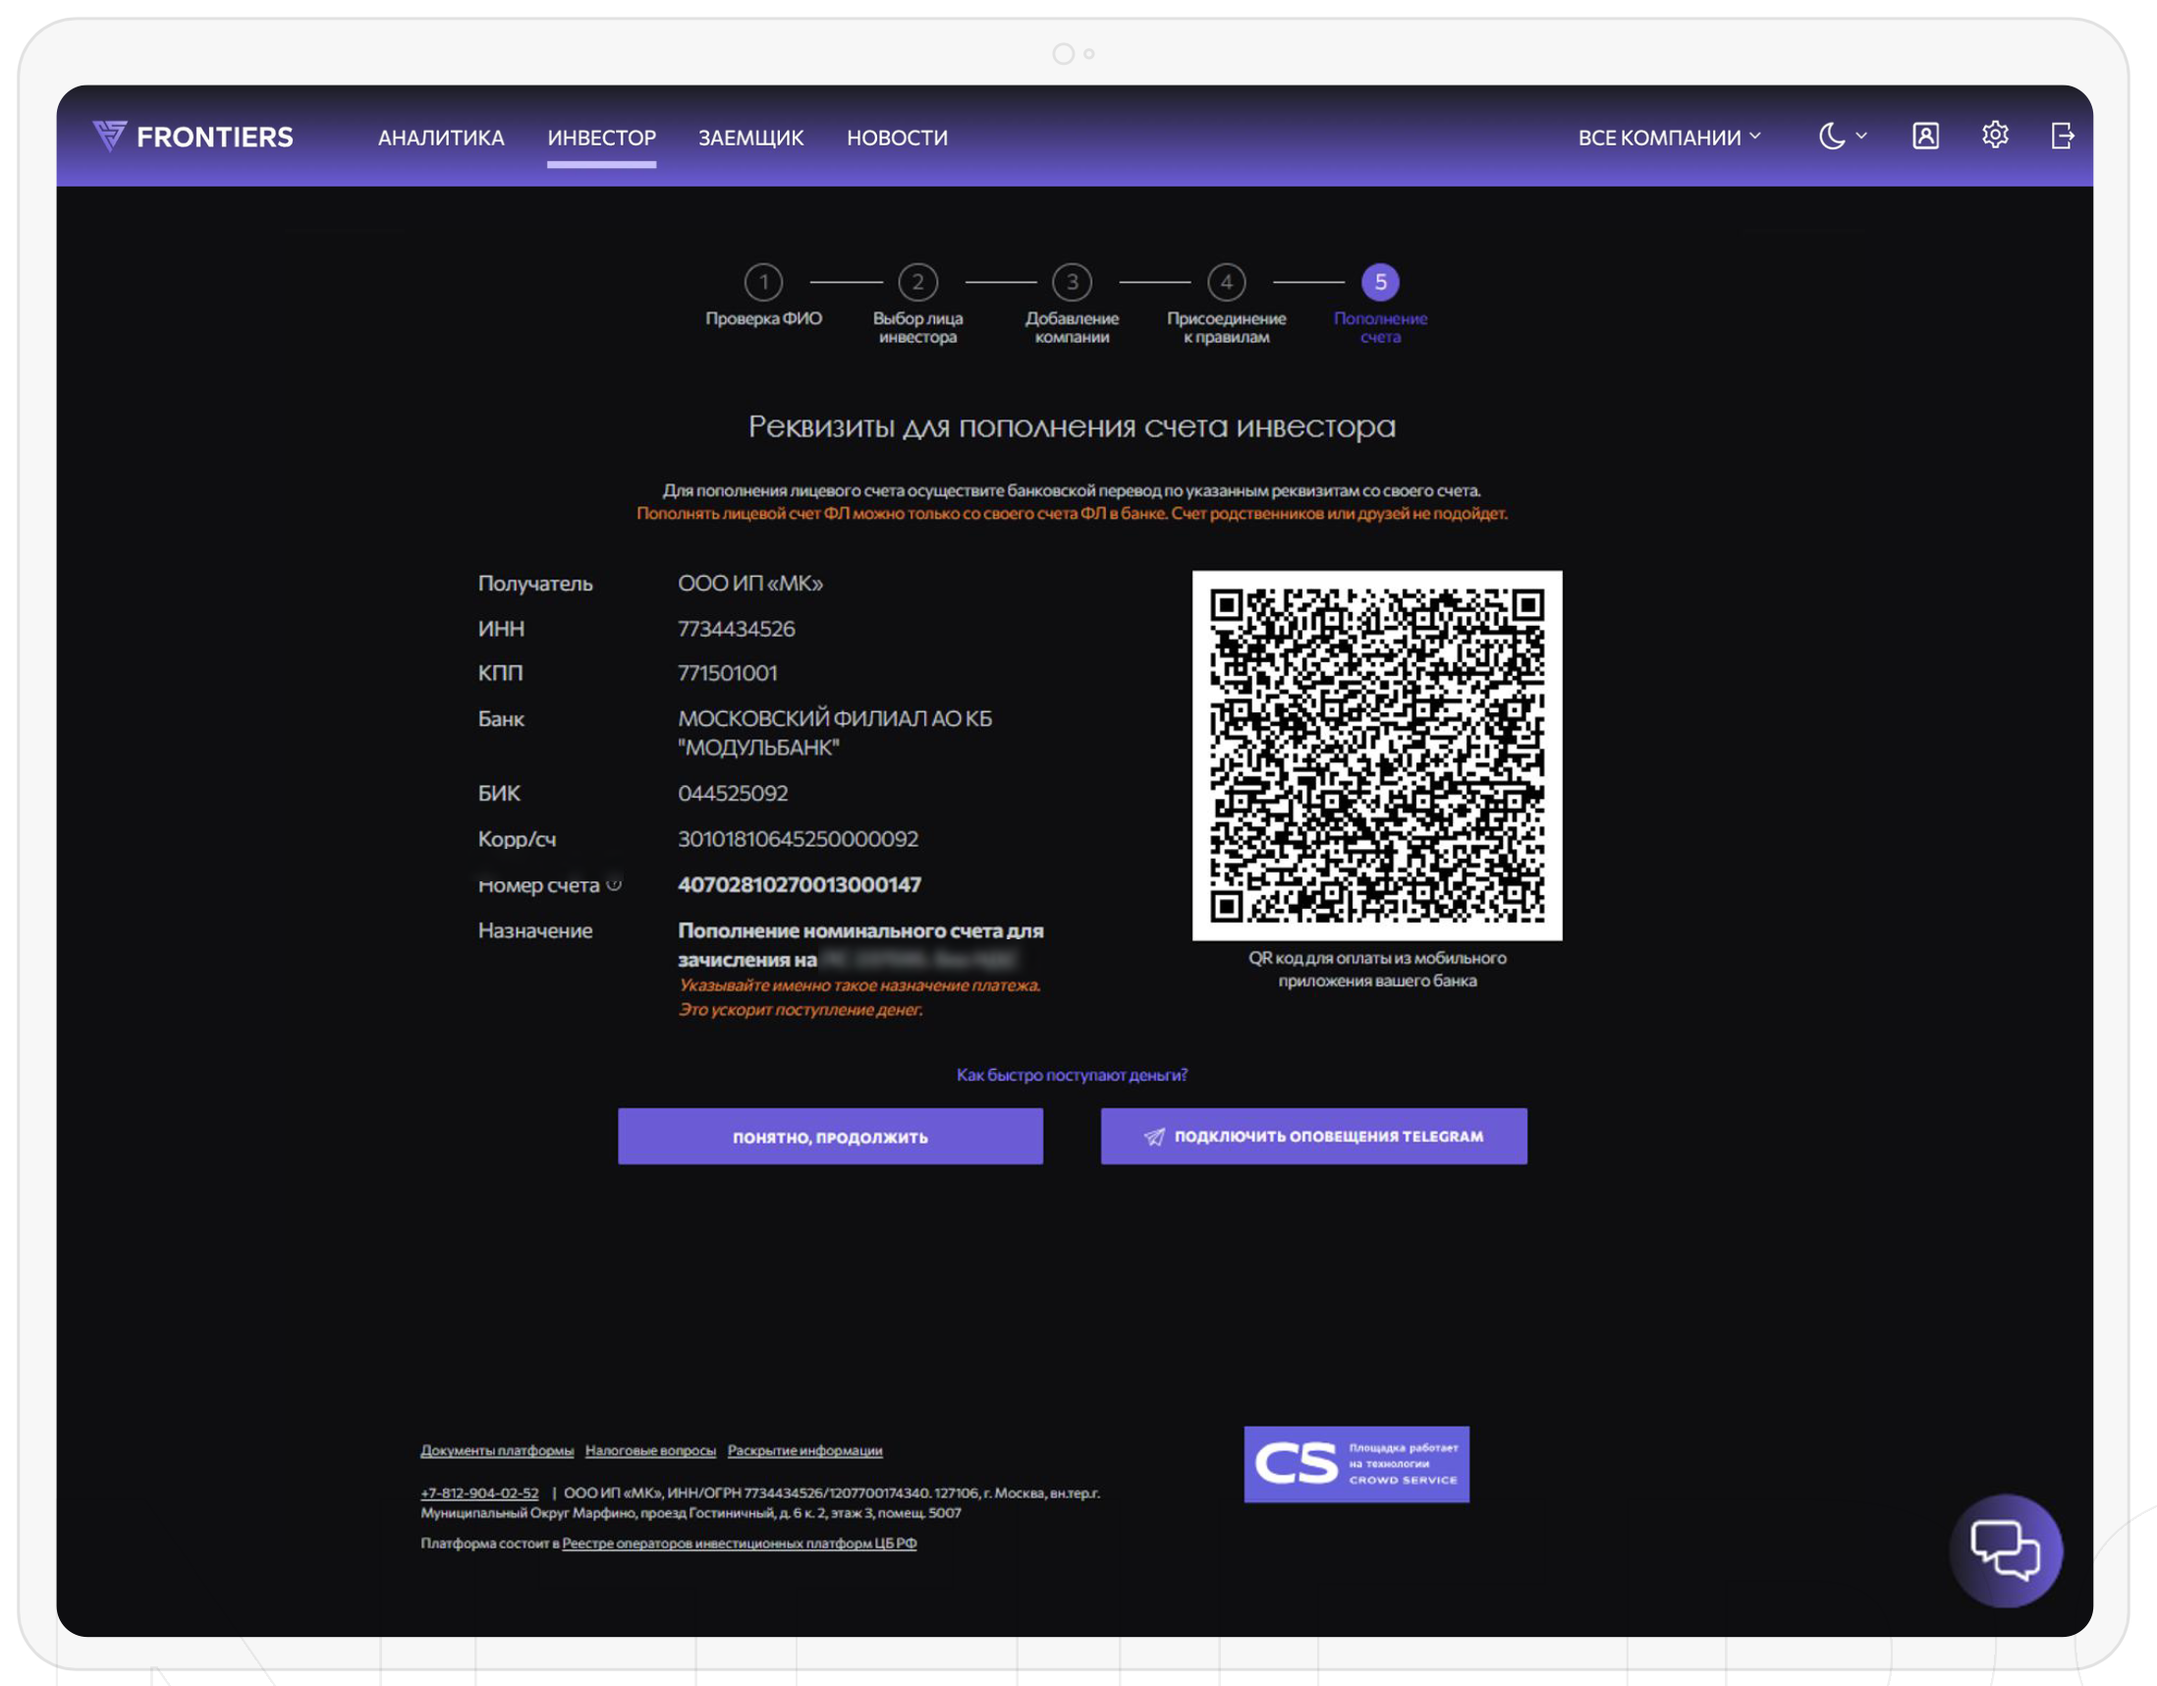
Task: Open Документы платформы footer link
Action: pyautogui.click(x=497, y=1450)
